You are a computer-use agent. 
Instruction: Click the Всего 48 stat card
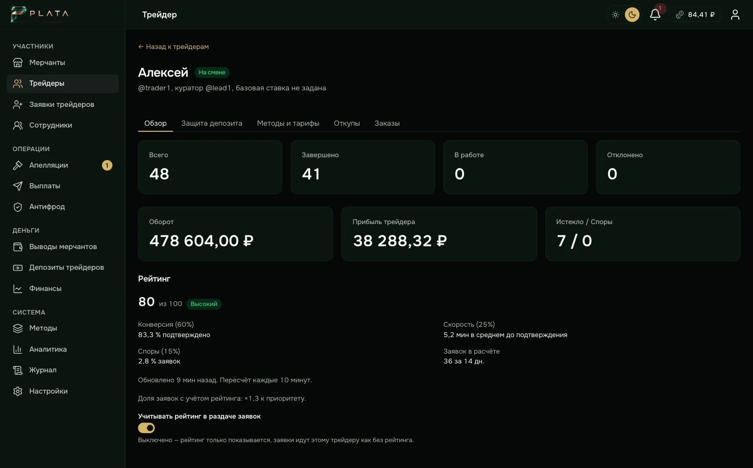210,167
